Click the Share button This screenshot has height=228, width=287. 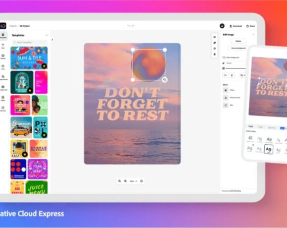(250, 26)
